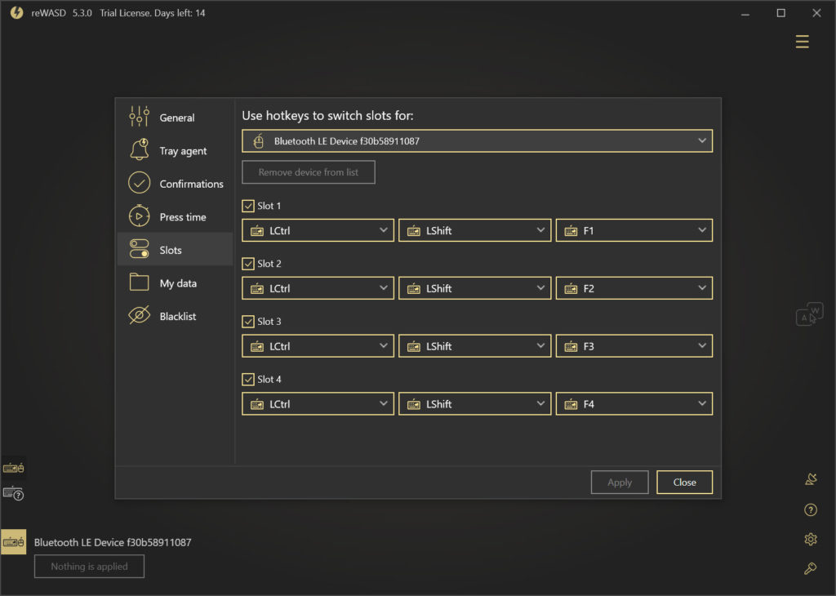This screenshot has width=836, height=596.
Task: Expand the Bluetooth LE Device dropdown
Action: (x=477, y=141)
